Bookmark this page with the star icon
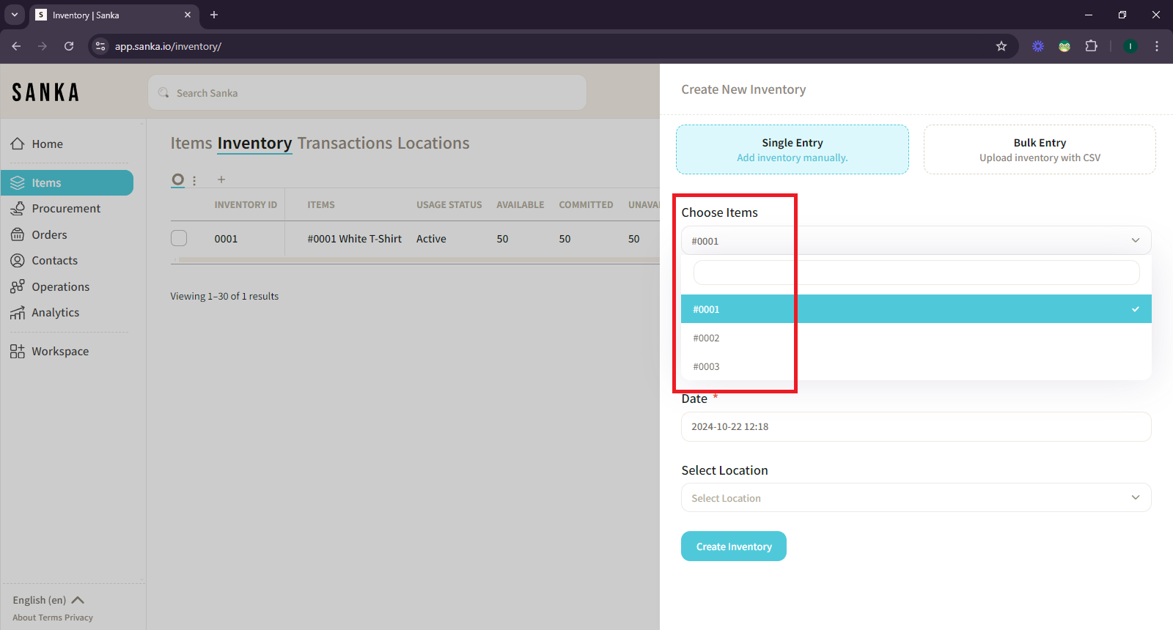Image resolution: width=1173 pixels, height=630 pixels. 1001,46
